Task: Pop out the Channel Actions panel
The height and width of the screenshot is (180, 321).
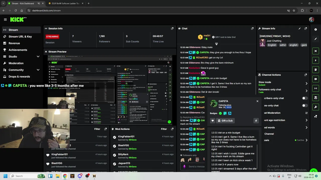Action: (305, 75)
